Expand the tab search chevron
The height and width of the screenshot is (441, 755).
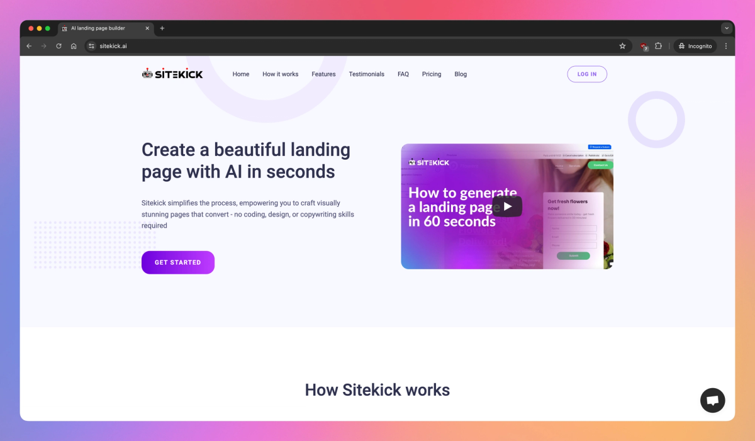pyautogui.click(x=727, y=28)
